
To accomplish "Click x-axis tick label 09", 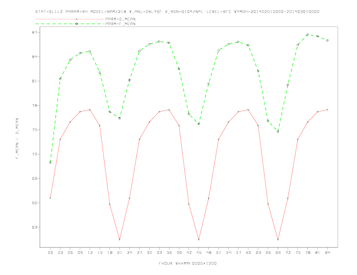I will pos(80,253).
